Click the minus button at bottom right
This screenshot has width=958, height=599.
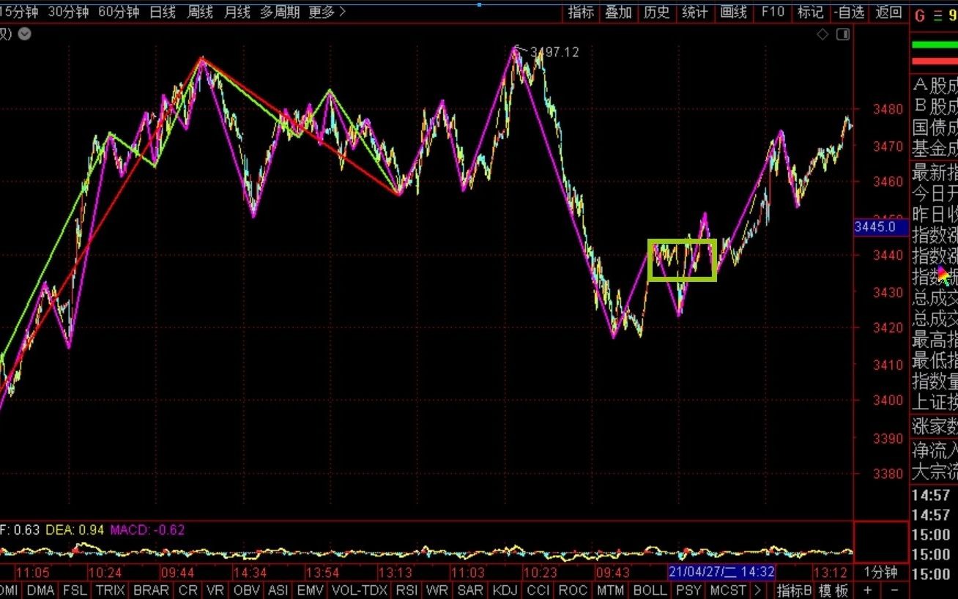(x=894, y=590)
